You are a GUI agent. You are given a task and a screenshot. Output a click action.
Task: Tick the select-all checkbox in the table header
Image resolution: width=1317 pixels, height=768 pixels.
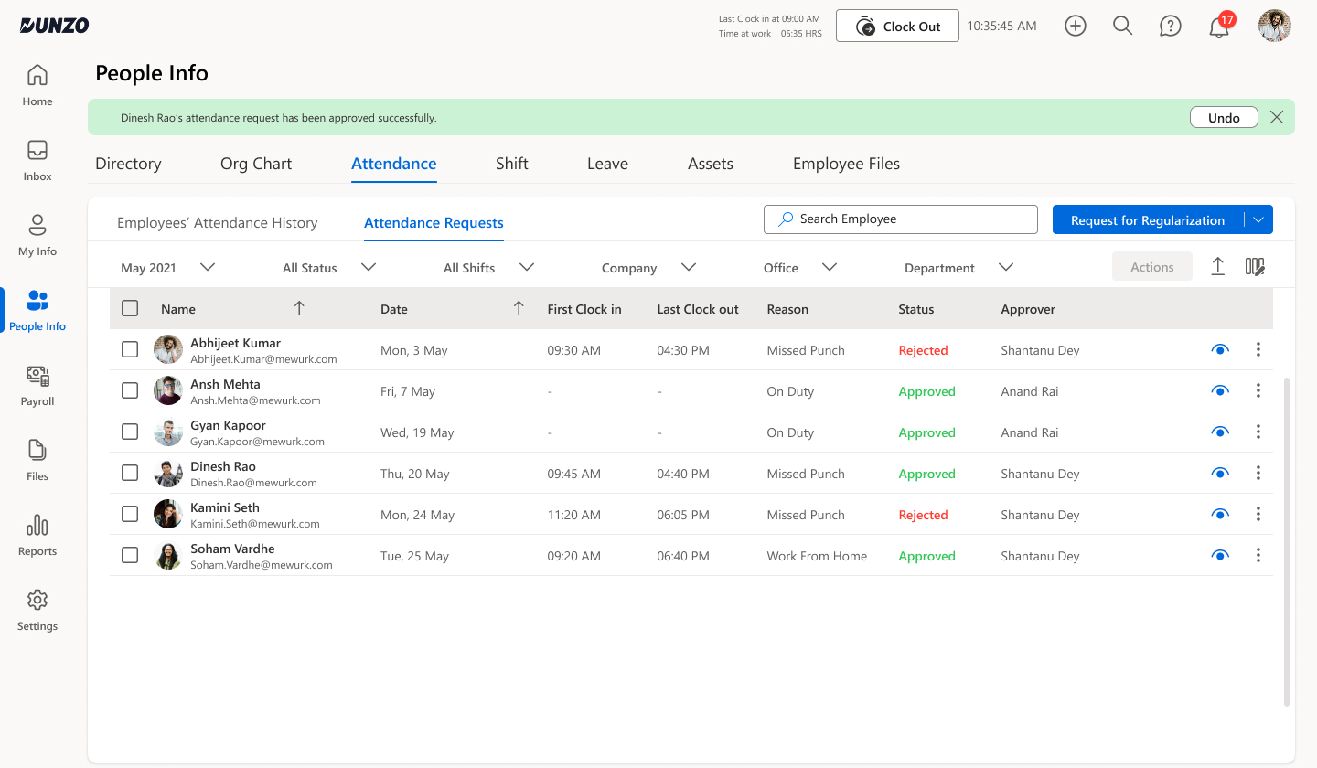[129, 308]
